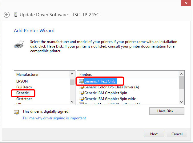Click the Generic Color XPS Class Driver icon
This screenshot has height=143, width=193.
(81, 87)
